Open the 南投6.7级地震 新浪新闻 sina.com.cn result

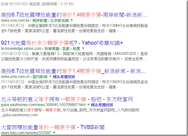click(x=73, y=71)
